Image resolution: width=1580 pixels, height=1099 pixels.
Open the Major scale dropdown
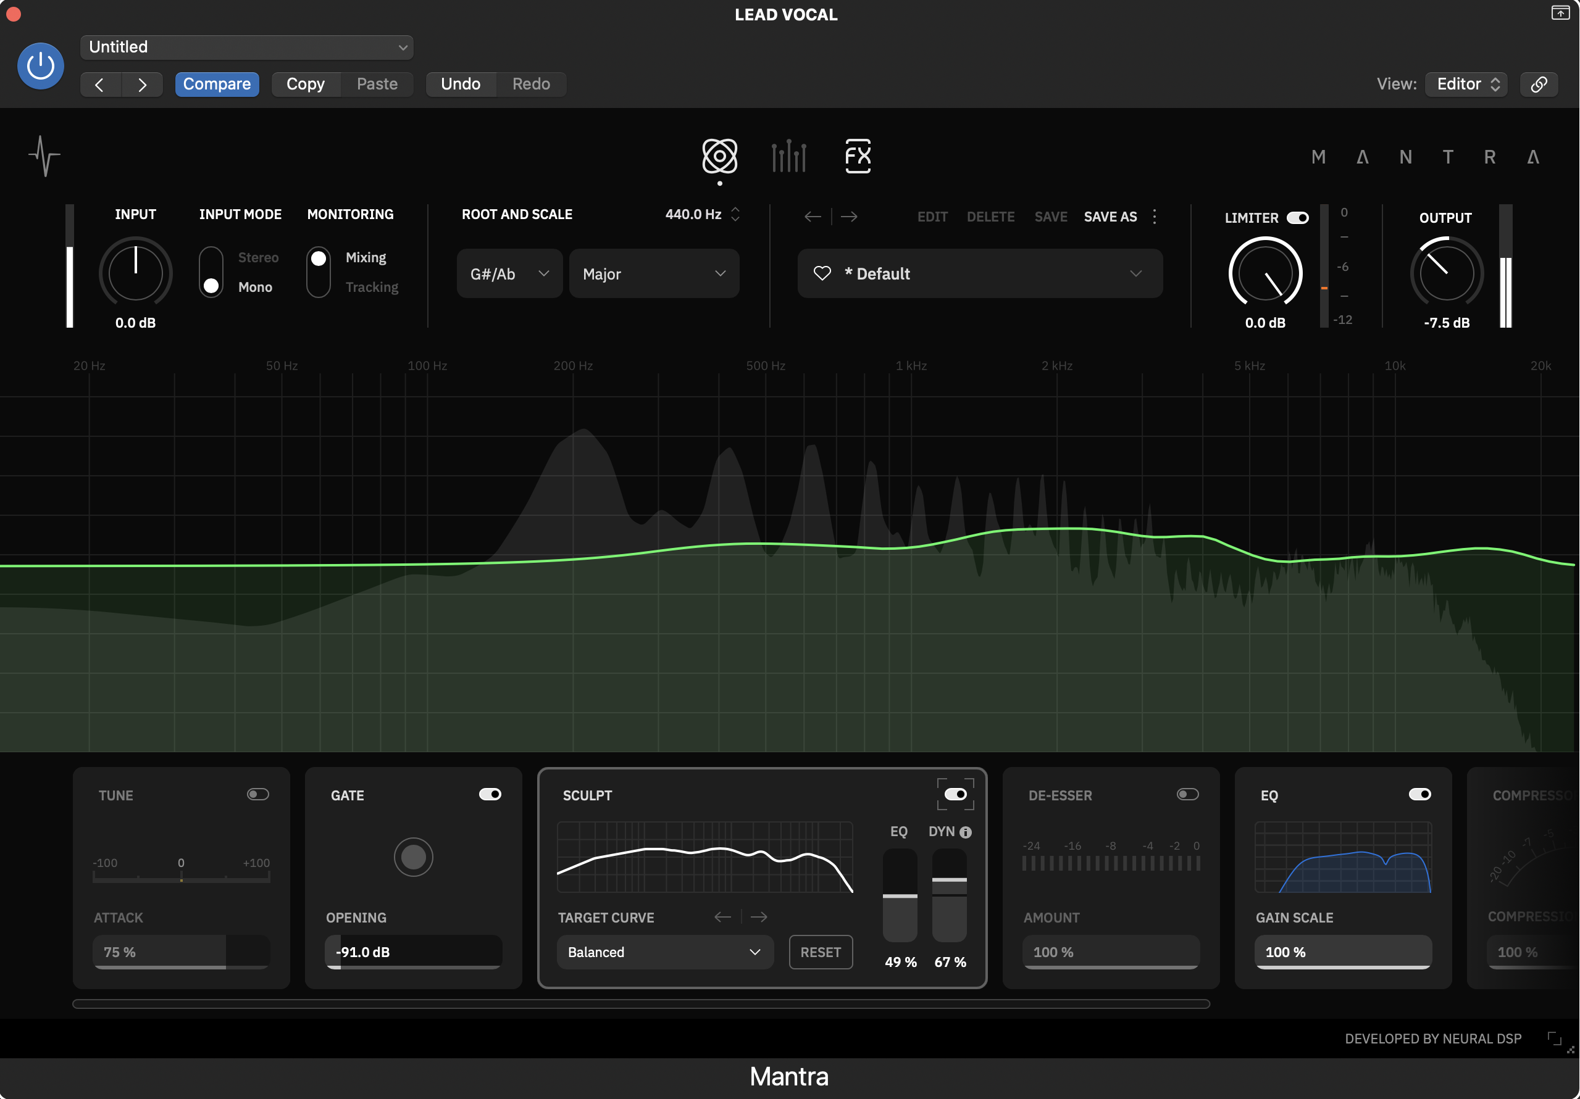pos(654,274)
